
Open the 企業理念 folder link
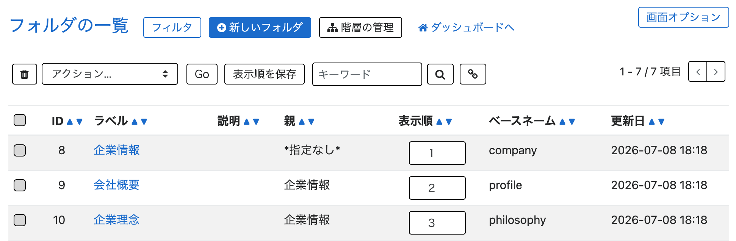click(x=117, y=220)
